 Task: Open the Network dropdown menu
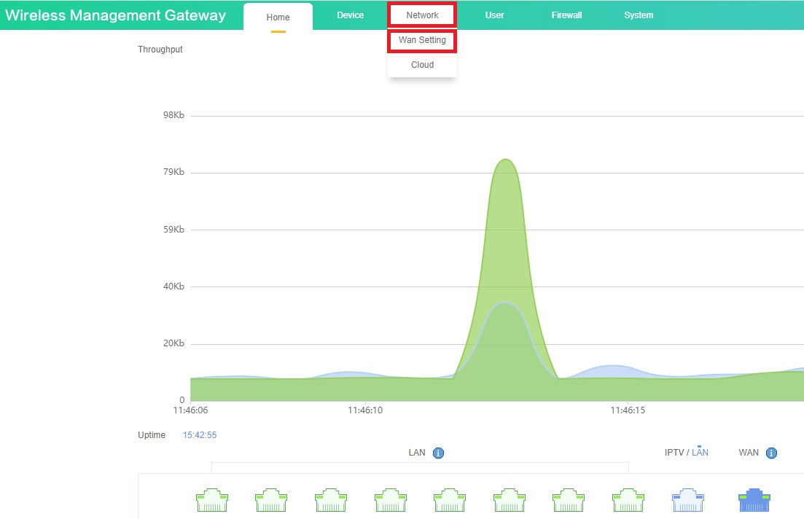(x=422, y=15)
